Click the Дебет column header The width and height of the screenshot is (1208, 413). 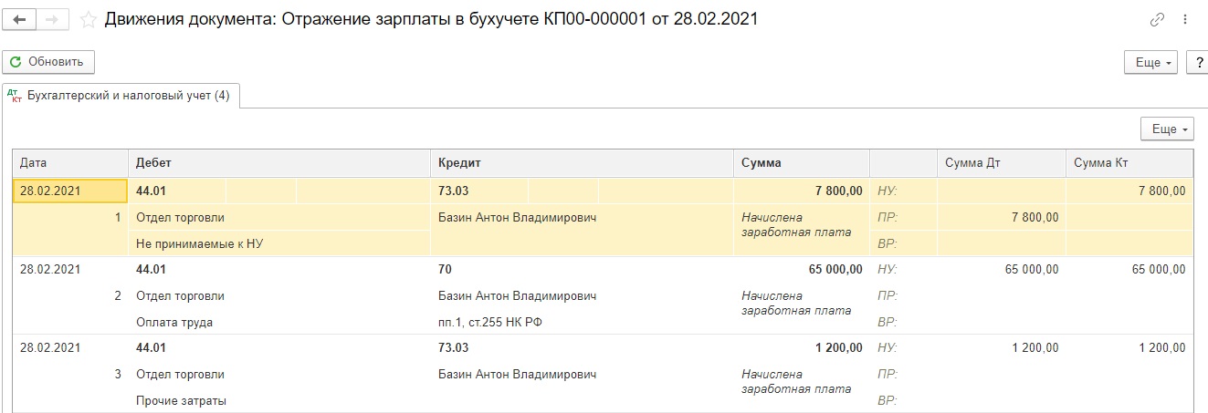point(278,163)
